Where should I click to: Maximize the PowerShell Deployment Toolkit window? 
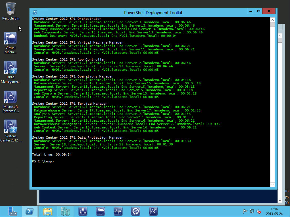click(x=259, y=11)
